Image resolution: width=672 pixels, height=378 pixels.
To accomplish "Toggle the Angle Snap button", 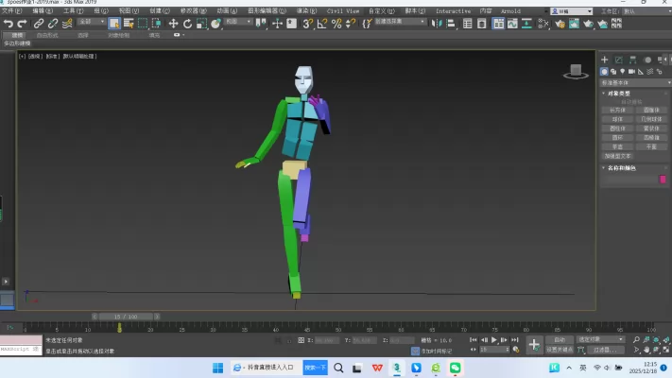I will 322,24.
